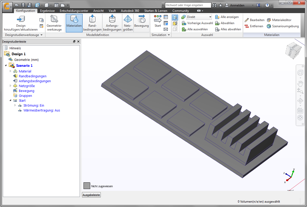Screen dimensions: 307x207
Task: Open the Geometriewerkzeuge tool
Action: (x=54, y=23)
